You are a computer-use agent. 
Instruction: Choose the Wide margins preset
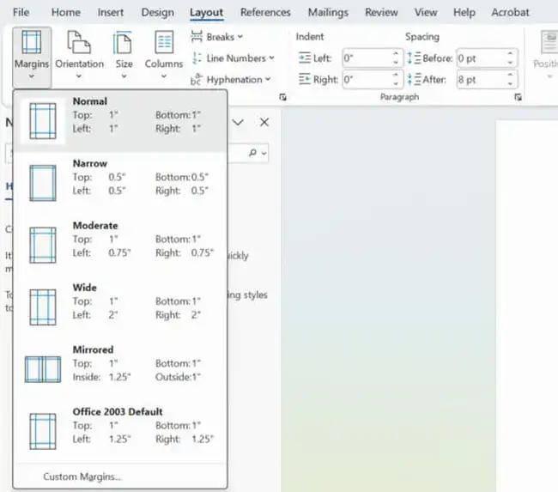(120, 307)
